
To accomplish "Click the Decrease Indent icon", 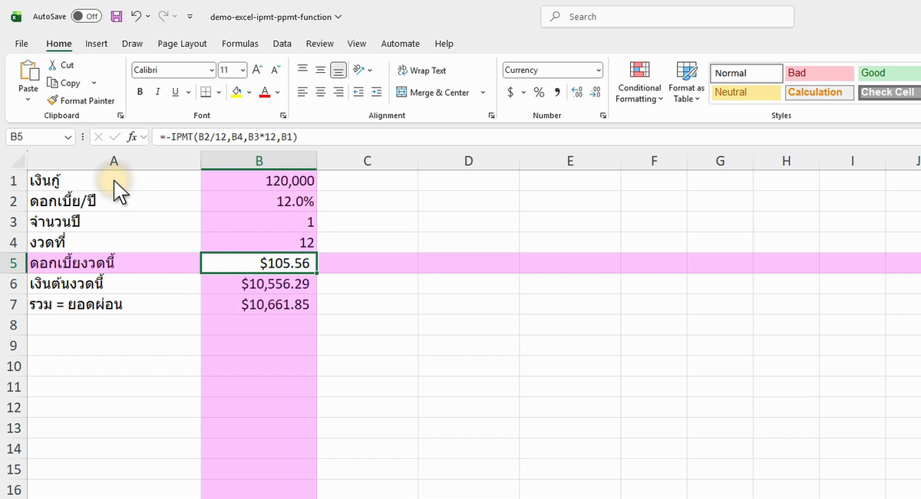I will click(358, 92).
